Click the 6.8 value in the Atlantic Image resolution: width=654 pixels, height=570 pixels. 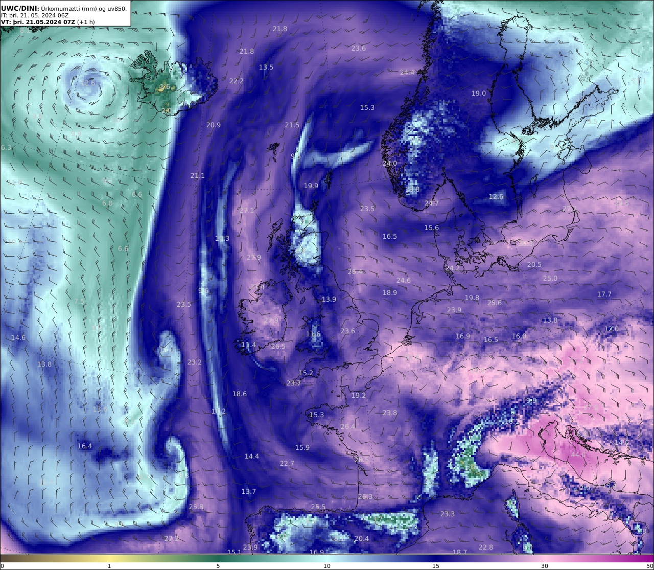point(107,203)
